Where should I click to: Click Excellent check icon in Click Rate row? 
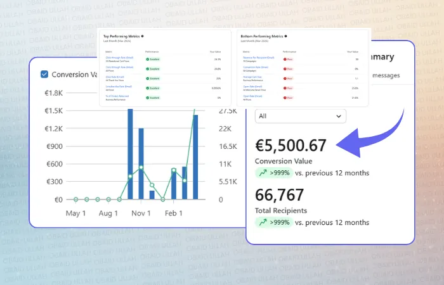[148, 79]
